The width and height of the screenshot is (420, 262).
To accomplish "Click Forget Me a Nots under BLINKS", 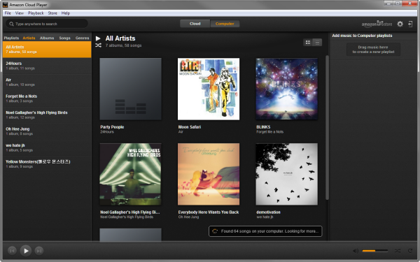I will pyautogui.click(x=269, y=132).
